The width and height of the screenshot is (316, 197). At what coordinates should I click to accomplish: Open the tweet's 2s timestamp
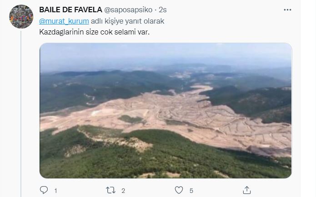pos(163,10)
